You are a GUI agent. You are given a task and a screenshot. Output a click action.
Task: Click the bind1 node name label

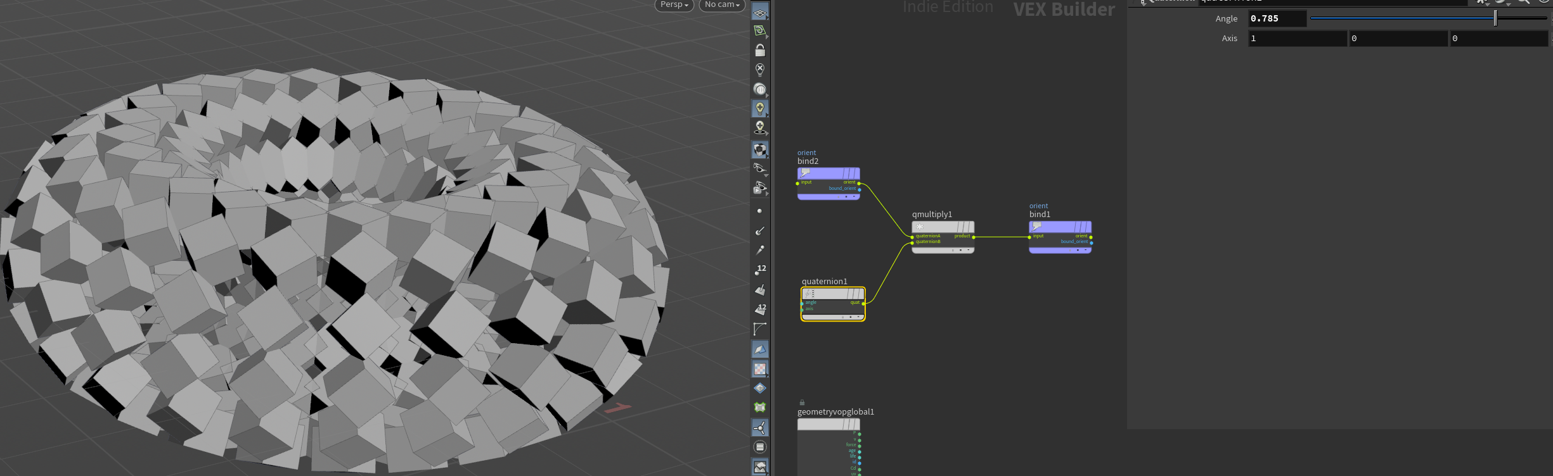pyautogui.click(x=1040, y=215)
